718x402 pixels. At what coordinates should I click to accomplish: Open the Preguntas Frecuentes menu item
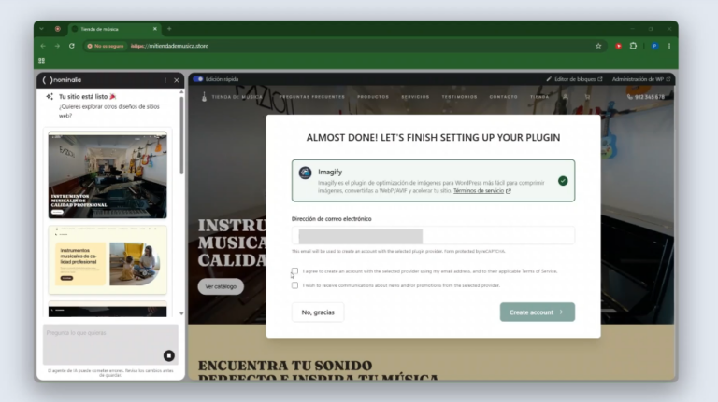(x=312, y=97)
